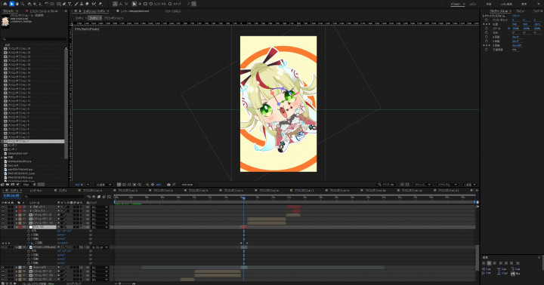The width and height of the screenshot is (544, 285).
Task: Click left-align icon in paragraph panel
Action: (484, 263)
